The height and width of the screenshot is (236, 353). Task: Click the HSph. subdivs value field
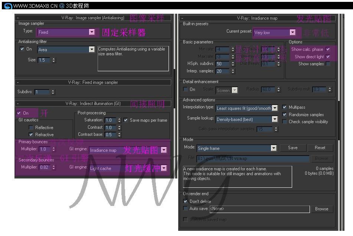pos(222,64)
